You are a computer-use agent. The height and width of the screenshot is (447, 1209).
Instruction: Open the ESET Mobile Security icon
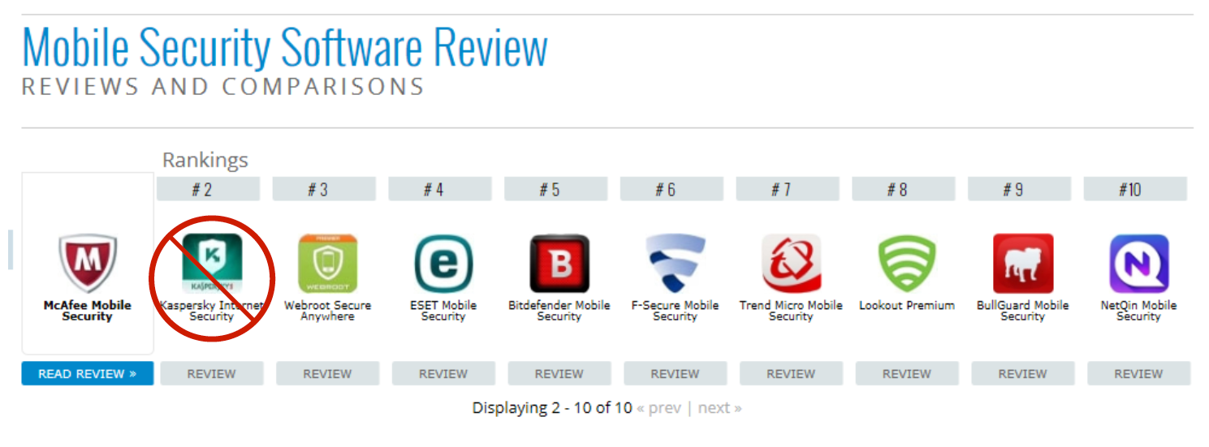(x=443, y=264)
